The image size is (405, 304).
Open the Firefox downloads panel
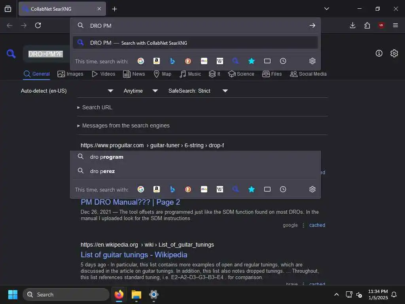352,25
